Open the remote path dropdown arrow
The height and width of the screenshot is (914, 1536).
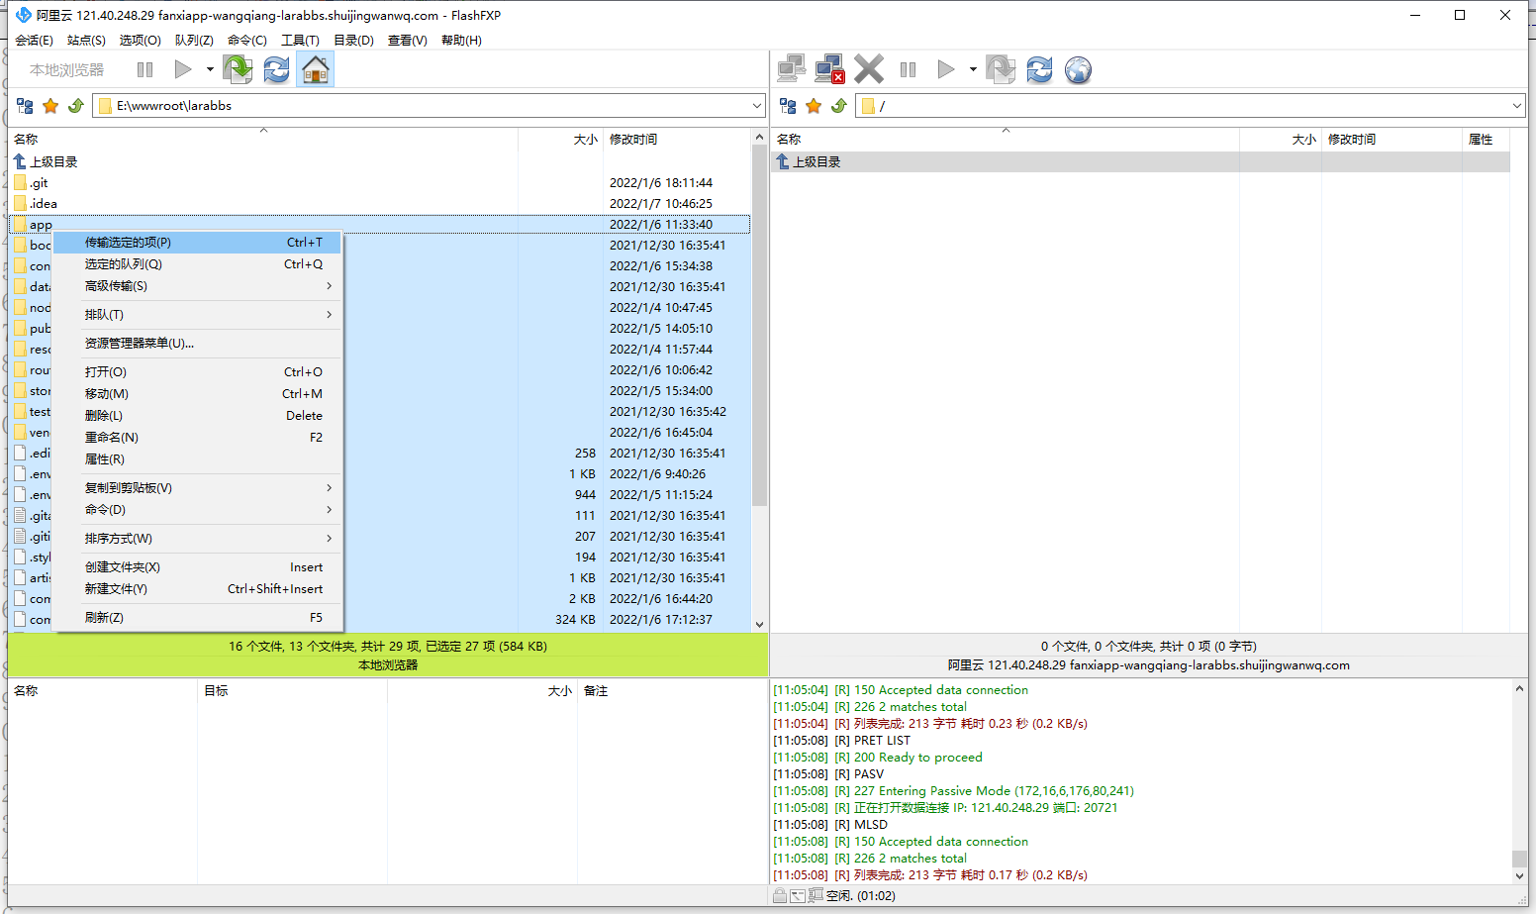click(1517, 106)
